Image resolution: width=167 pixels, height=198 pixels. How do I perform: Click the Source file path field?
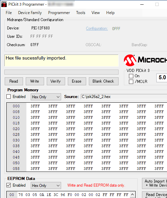[x=124, y=97]
